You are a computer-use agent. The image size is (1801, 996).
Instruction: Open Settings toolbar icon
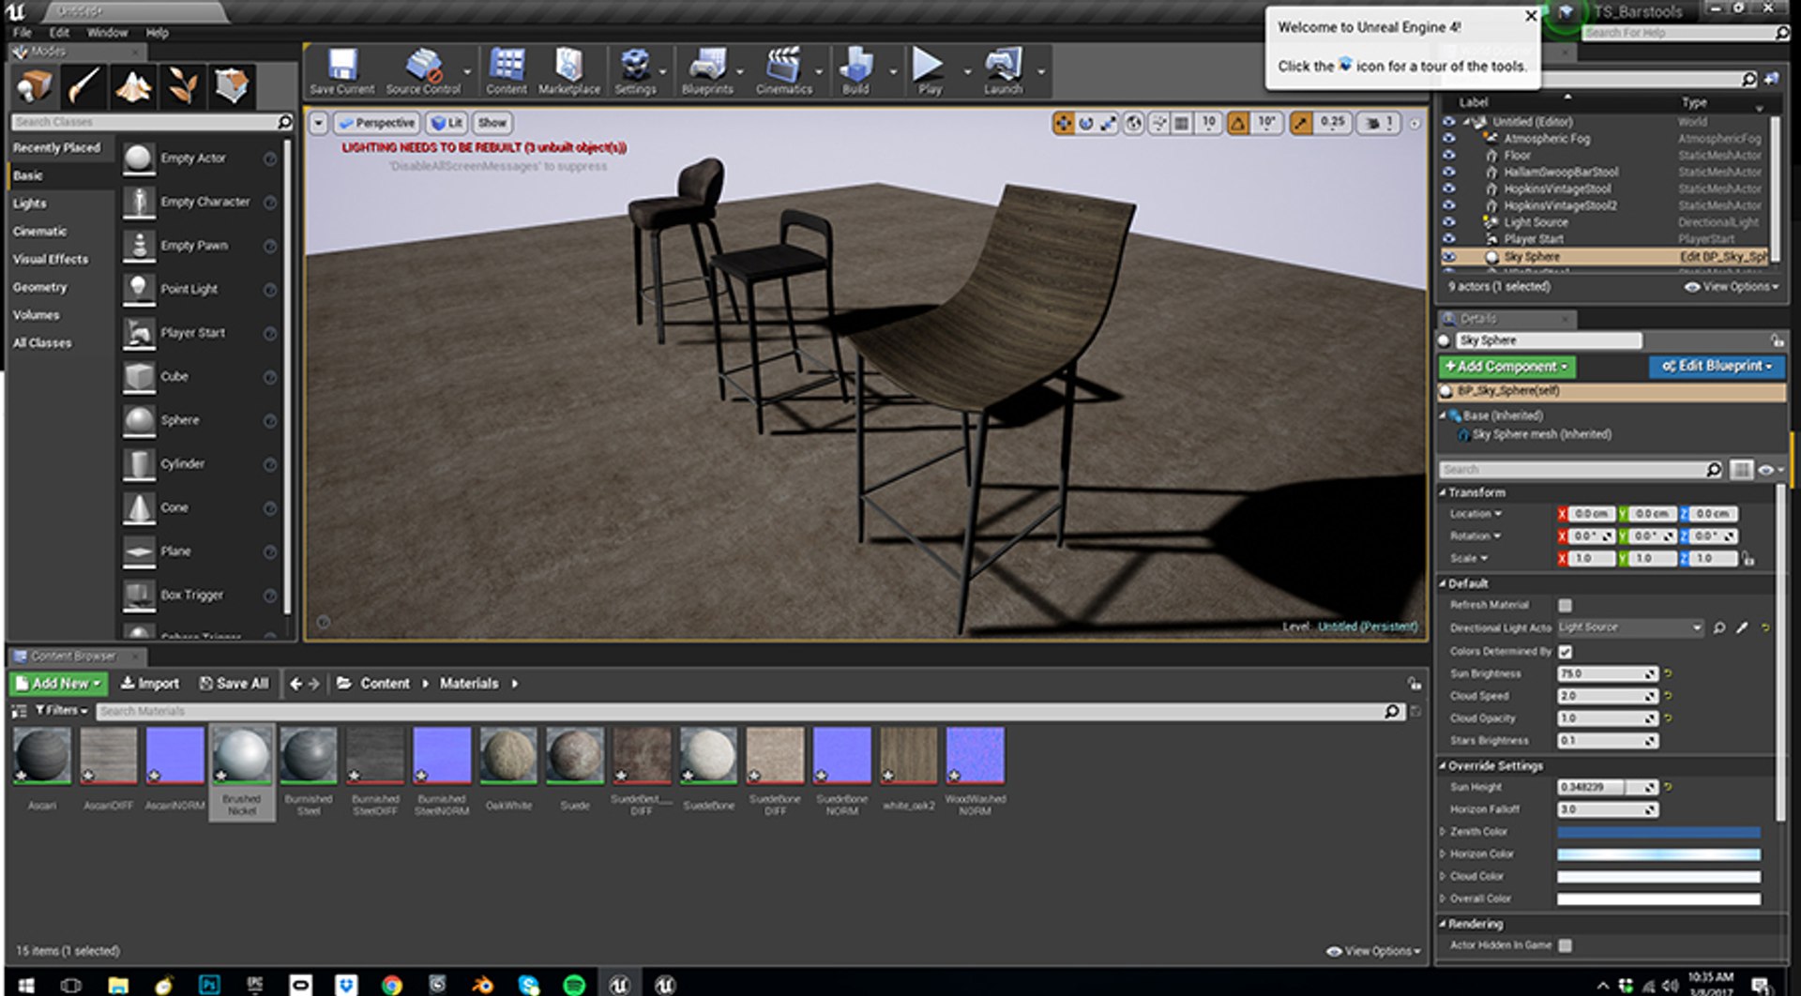(635, 71)
